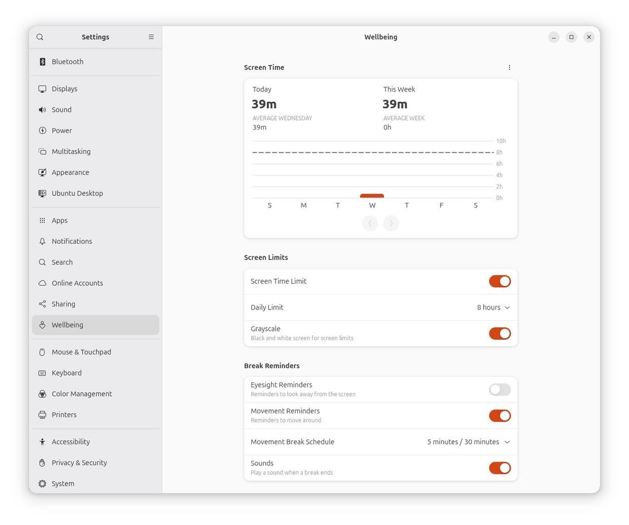This screenshot has width=629, height=525.
Task: Click the AVERAGE WEDNESDAY label
Action: pos(282,118)
